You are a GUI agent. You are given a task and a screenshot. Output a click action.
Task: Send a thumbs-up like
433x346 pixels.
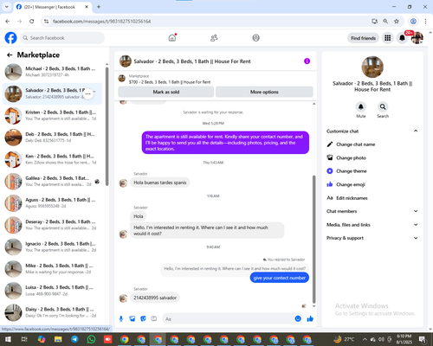pyautogui.click(x=310, y=318)
